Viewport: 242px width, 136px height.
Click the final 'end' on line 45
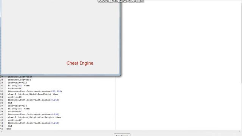[8, 129]
